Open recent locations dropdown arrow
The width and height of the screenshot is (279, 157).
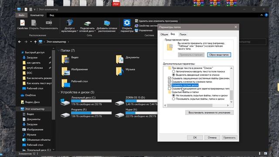click(x=31, y=42)
